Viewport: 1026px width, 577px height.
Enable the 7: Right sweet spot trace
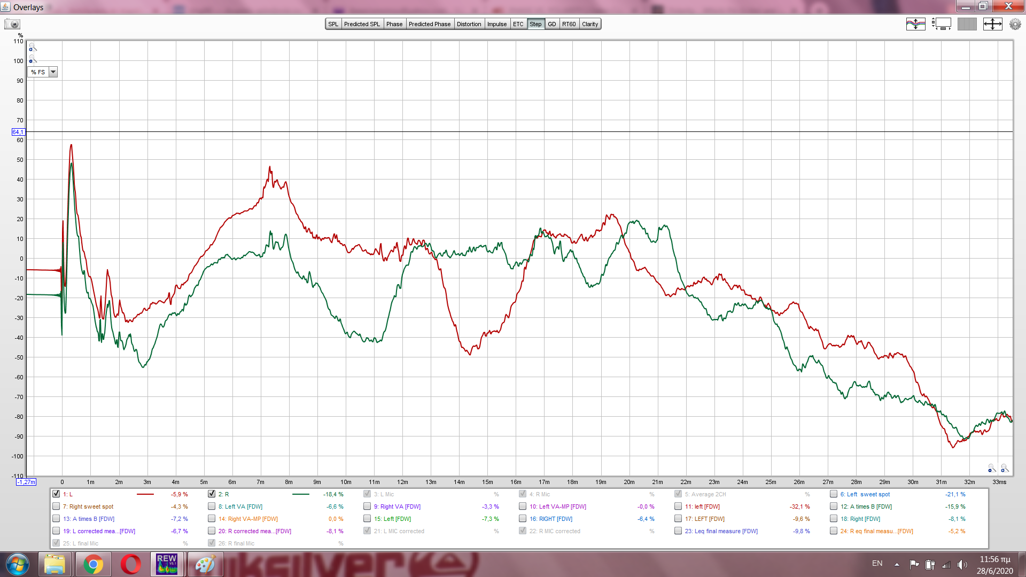click(x=56, y=506)
